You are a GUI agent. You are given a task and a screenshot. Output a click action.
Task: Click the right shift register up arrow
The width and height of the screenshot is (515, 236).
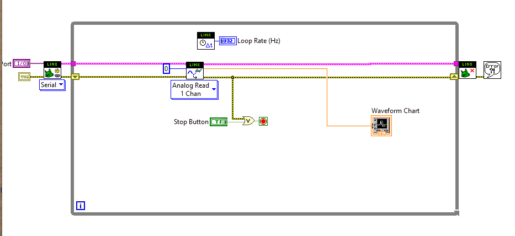click(x=454, y=77)
